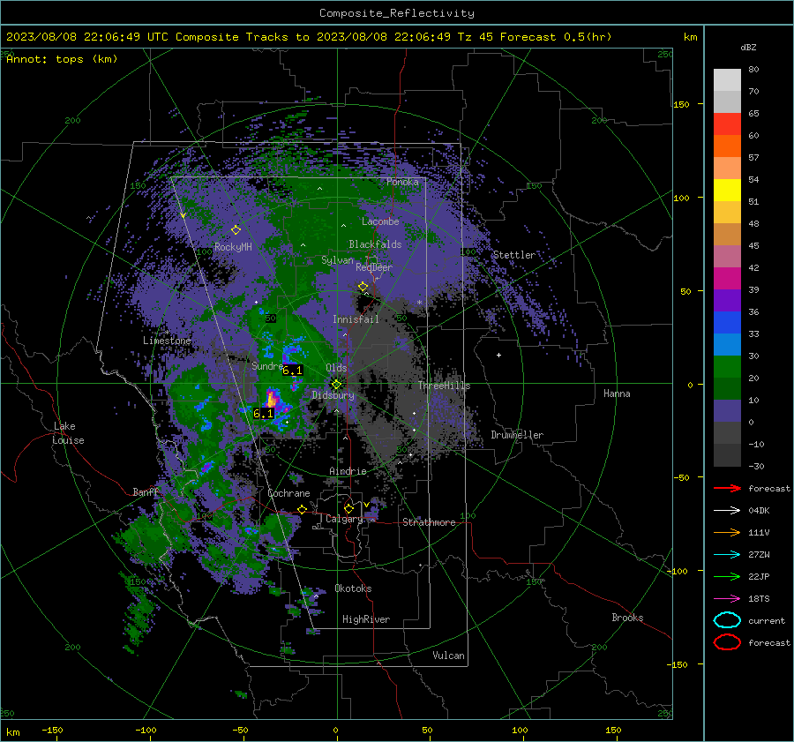Click the 6.1 tops label beside Sundre
Viewport: 794px width, 742px height.
[x=292, y=371]
